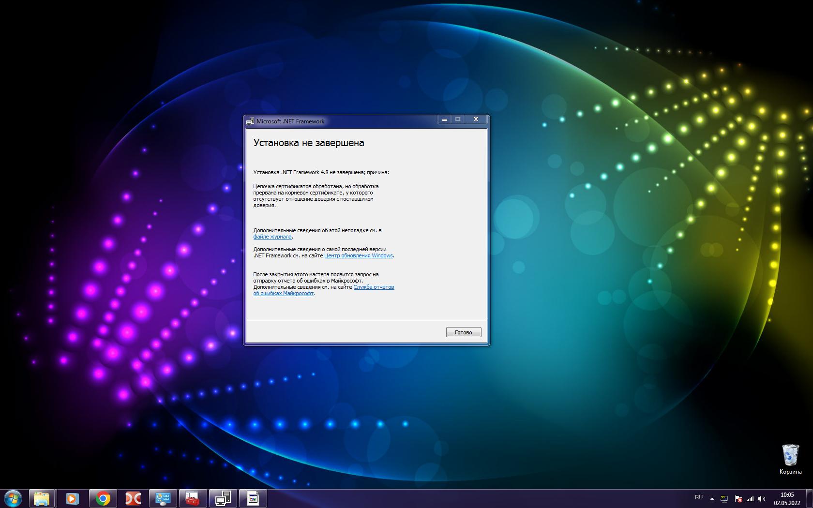Open the Action Center flag icon

pos(738,498)
